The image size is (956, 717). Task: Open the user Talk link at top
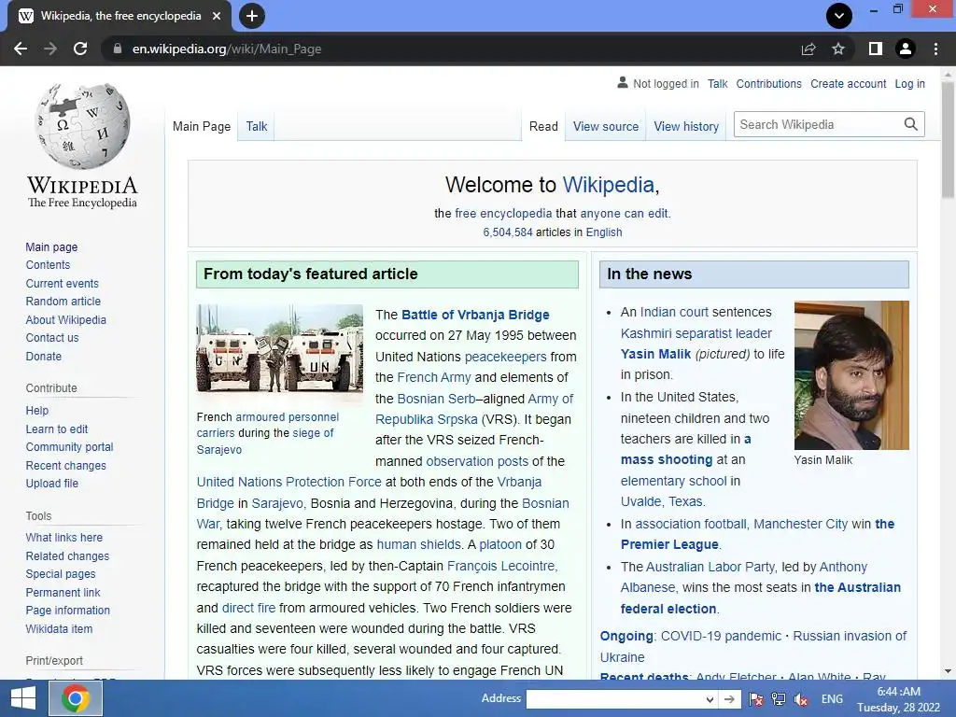coord(718,83)
